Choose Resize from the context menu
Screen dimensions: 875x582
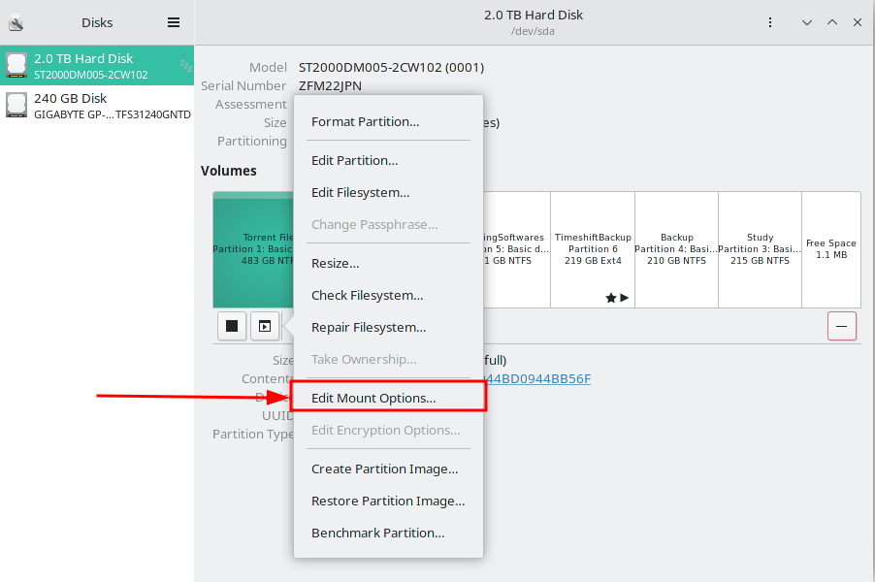335,263
